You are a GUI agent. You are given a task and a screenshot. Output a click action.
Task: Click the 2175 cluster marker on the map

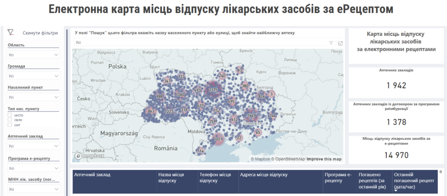pyautogui.click(x=213, y=90)
